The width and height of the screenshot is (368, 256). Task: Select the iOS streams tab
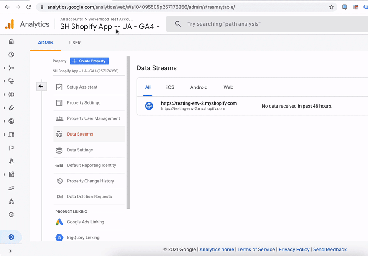[x=170, y=87]
